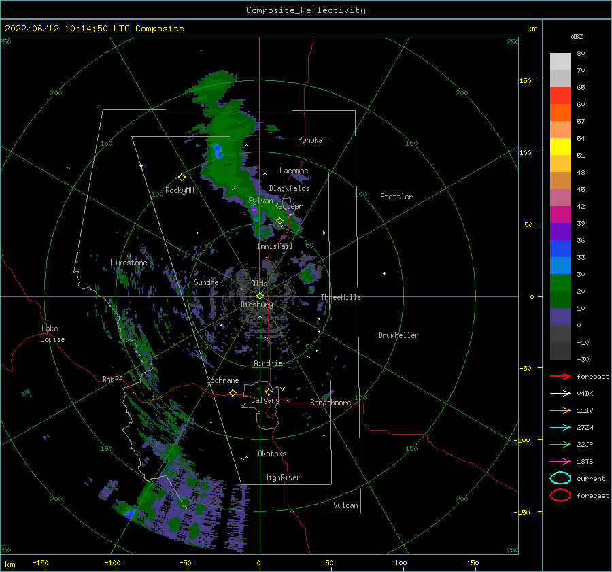Click the yellow diamond below RedDeer
The height and width of the screenshot is (572, 612).
click(x=279, y=221)
